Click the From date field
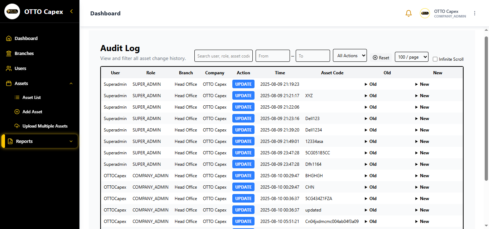The height and width of the screenshot is (229, 489). coord(273,55)
